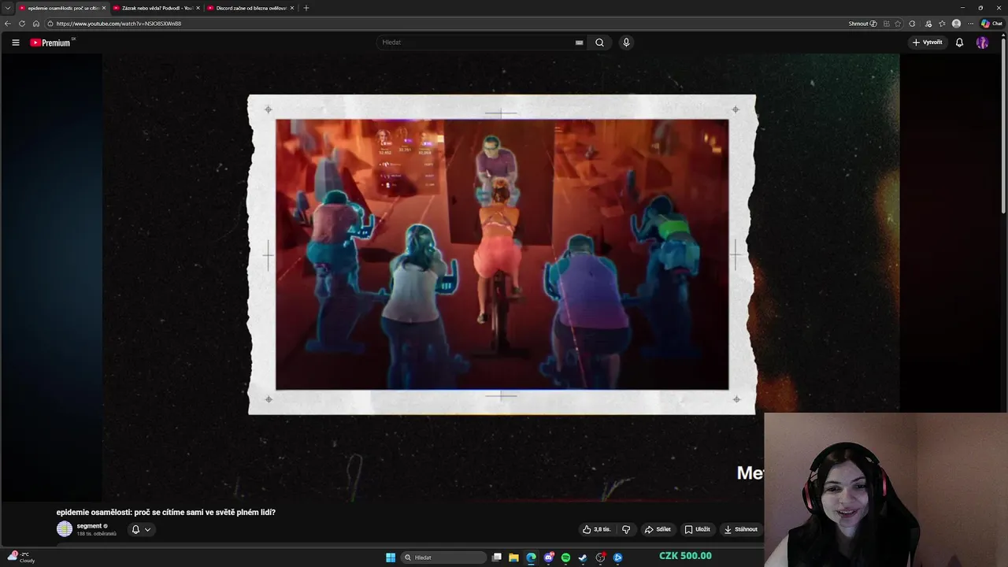Dislike the video with thumbs down

point(626,529)
